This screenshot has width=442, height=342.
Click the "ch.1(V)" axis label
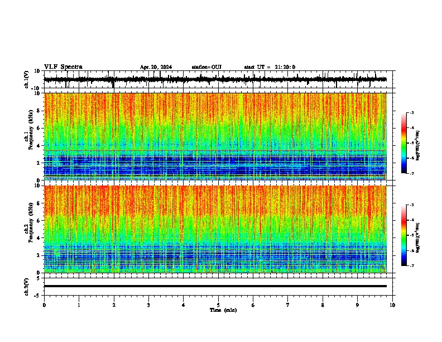click(x=27, y=79)
